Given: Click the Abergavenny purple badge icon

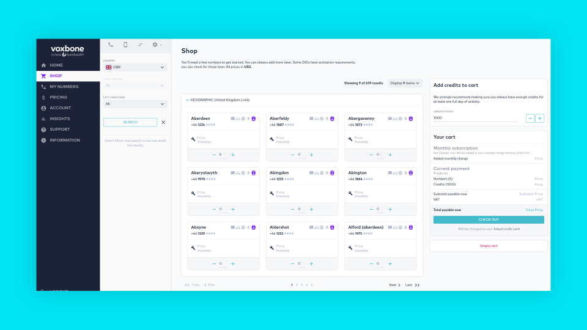Looking at the screenshot, I should tap(411, 119).
